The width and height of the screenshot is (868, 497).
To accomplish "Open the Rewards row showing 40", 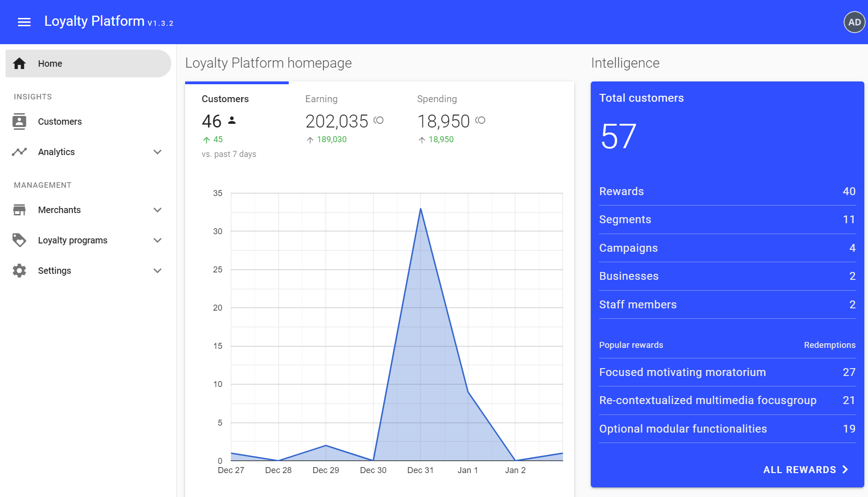I will click(x=728, y=191).
